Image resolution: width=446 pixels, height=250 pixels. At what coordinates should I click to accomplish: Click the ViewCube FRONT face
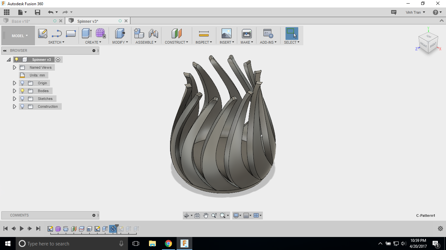tap(423, 46)
